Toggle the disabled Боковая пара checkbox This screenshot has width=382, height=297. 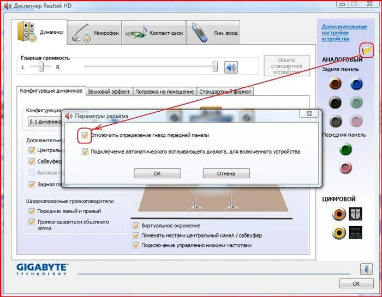(32, 173)
